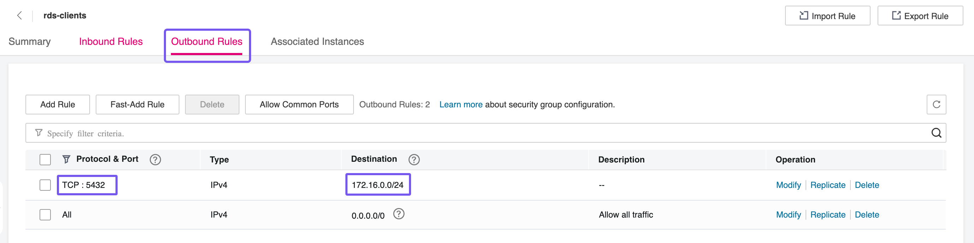Click the filter icon beside Protocol & Port
Screen dimensions: 974x243
[x=66, y=160]
